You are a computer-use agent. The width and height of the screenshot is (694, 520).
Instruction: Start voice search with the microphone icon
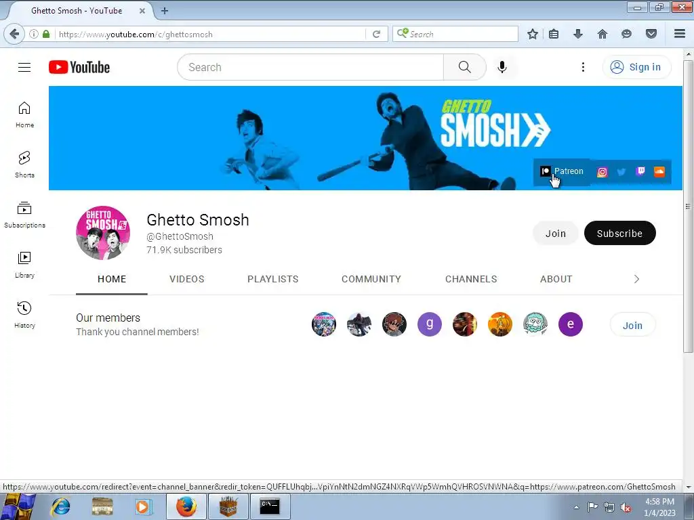pos(502,67)
